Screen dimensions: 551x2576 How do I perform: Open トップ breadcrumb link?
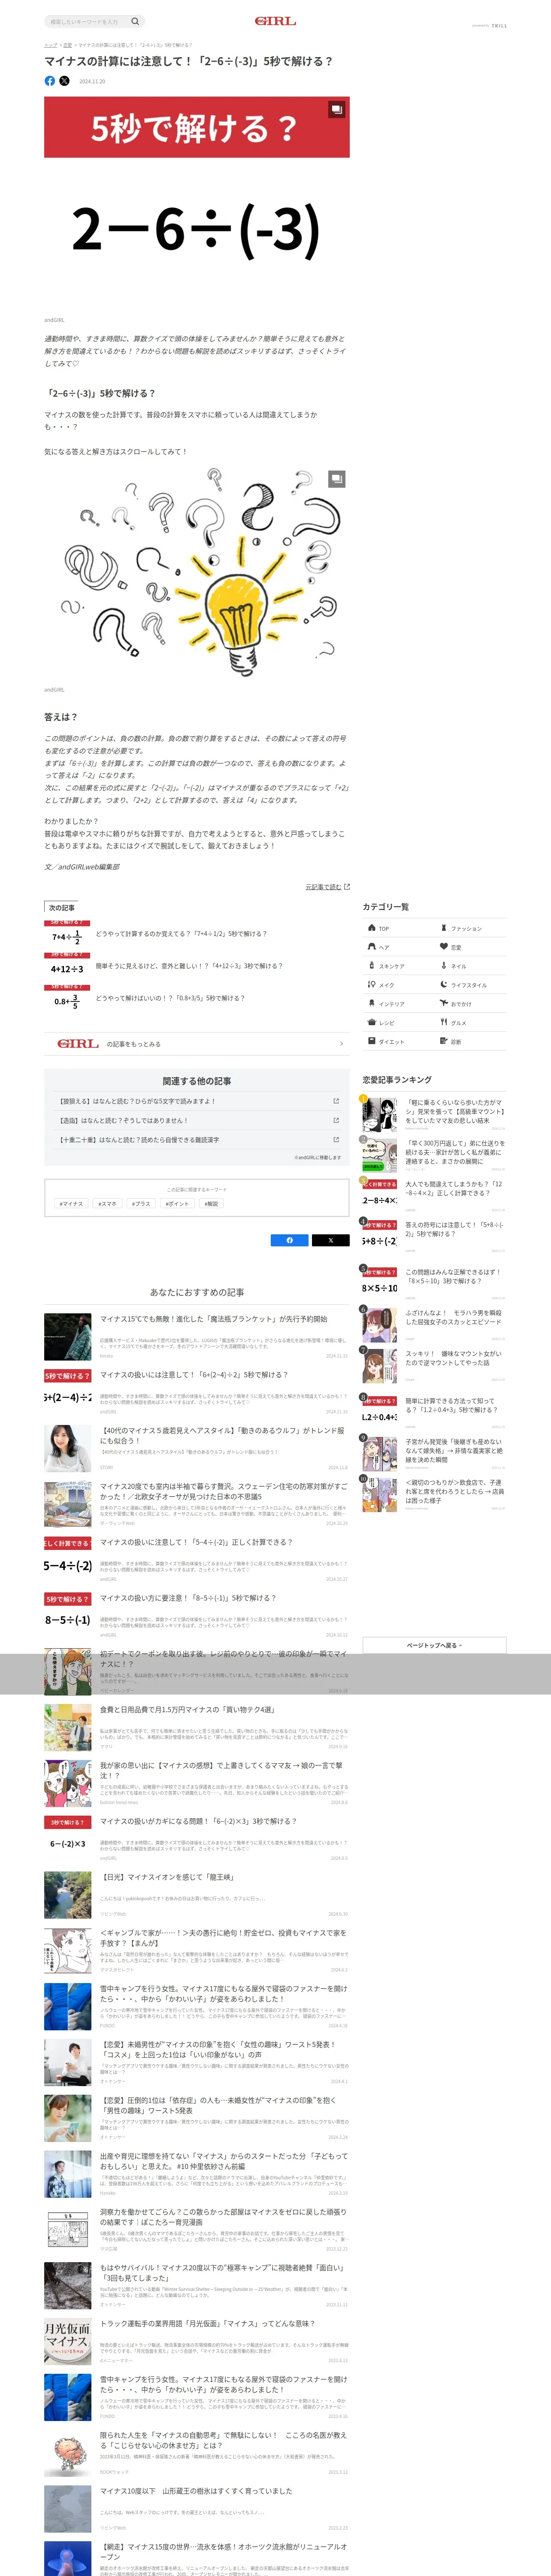point(50,45)
